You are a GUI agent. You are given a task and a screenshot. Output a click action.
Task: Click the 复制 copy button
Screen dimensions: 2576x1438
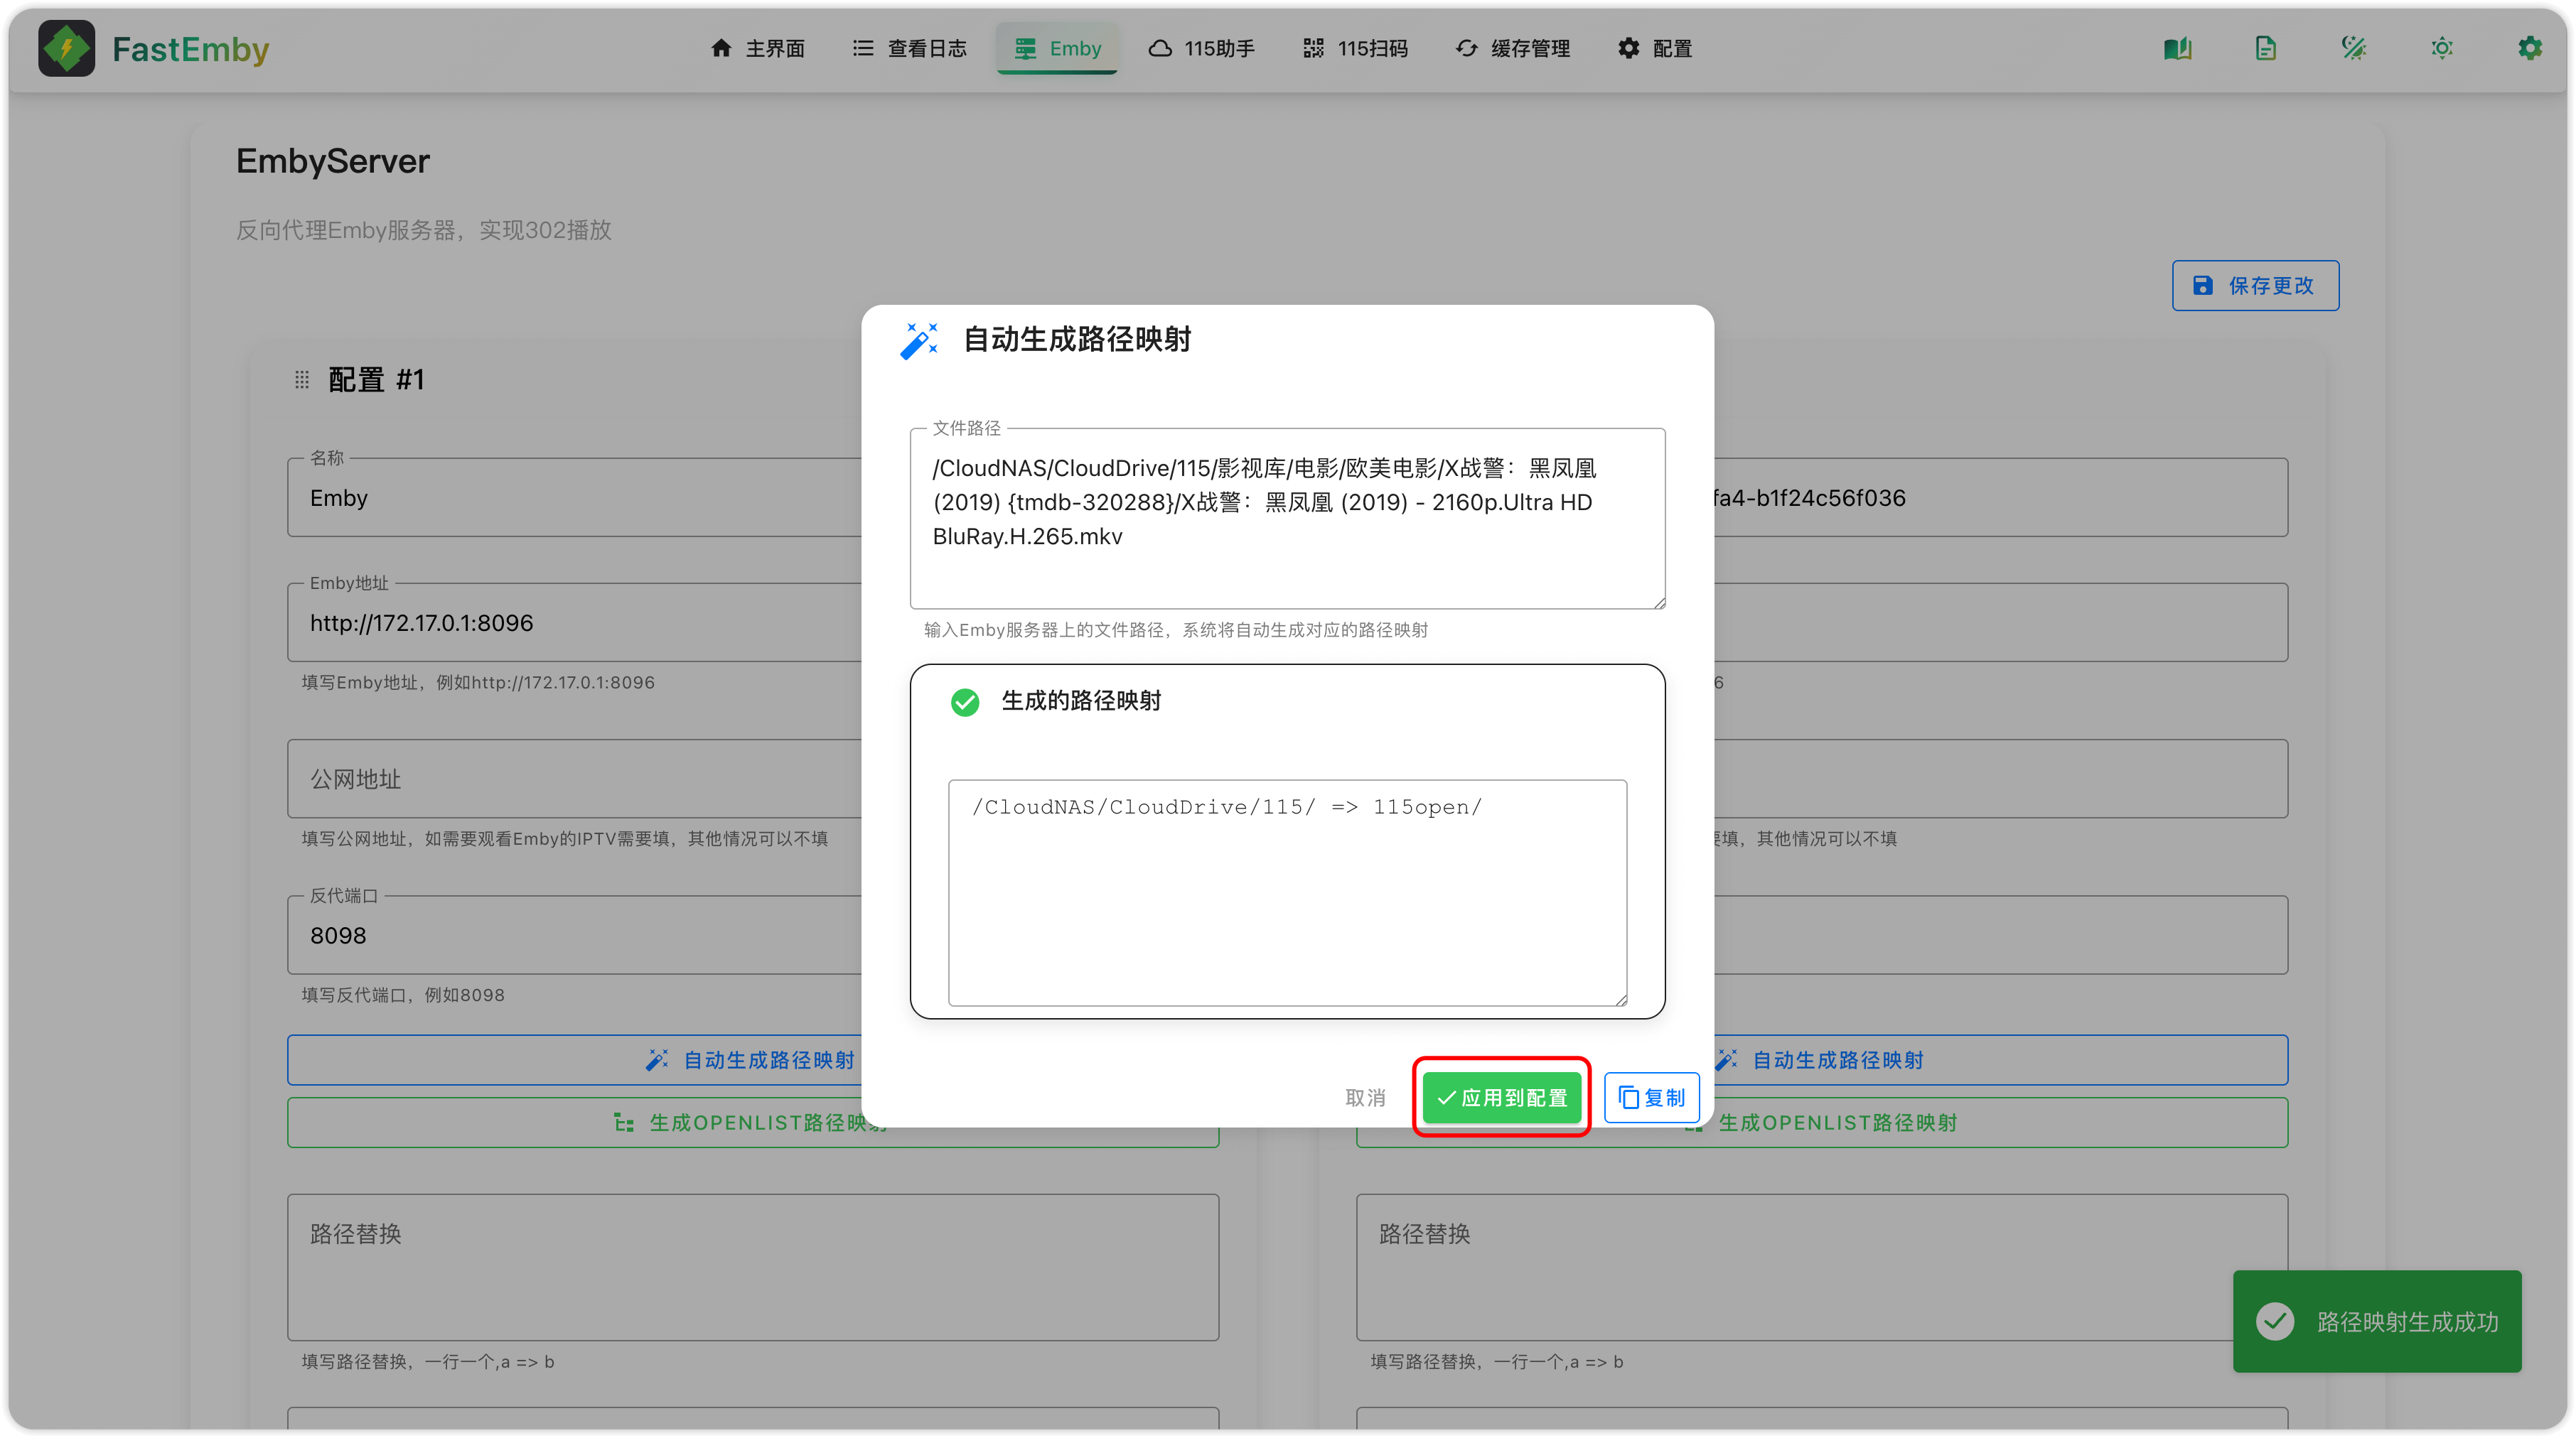click(1651, 1097)
